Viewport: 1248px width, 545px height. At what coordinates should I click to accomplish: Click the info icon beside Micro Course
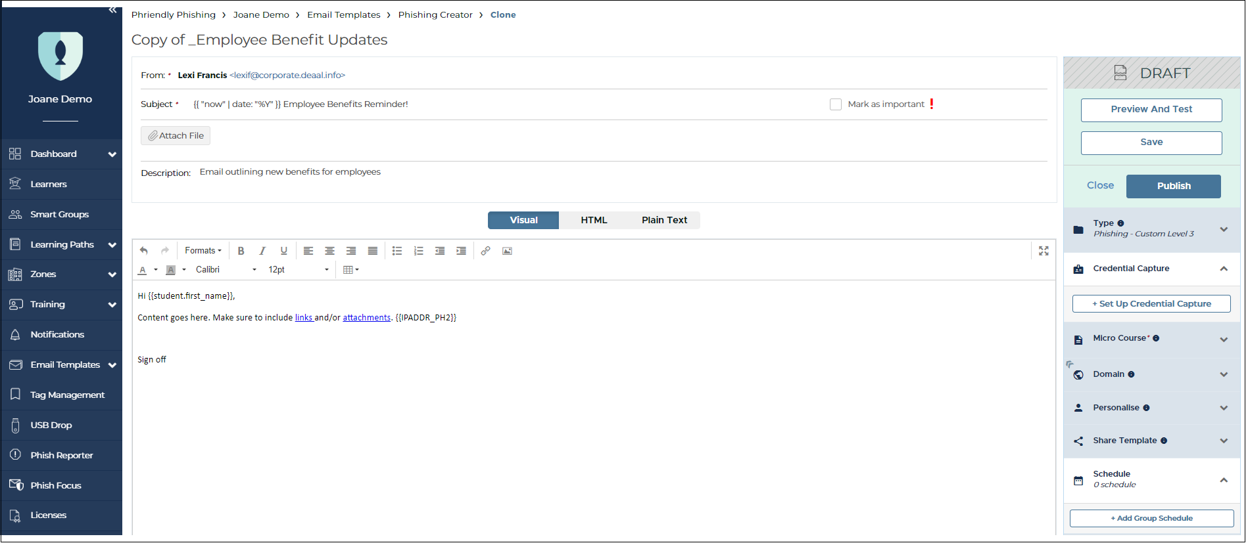click(x=1157, y=338)
